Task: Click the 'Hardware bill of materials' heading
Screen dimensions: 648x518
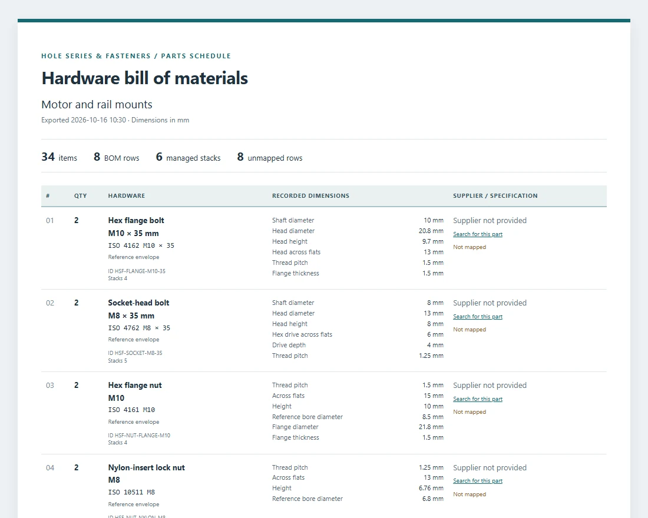Action: click(x=145, y=78)
